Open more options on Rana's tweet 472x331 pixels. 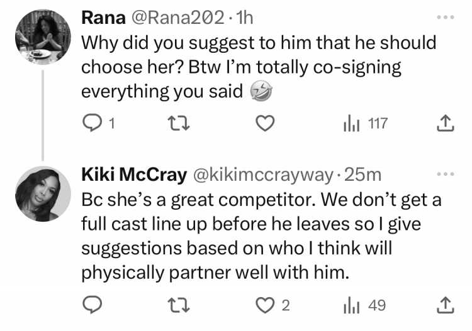(x=446, y=18)
